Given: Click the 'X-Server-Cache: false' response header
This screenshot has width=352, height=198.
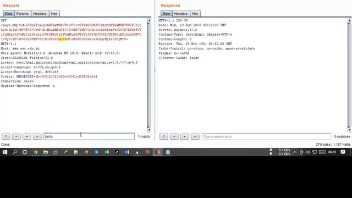Looking at the screenshot, I should pyautogui.click(x=179, y=58).
